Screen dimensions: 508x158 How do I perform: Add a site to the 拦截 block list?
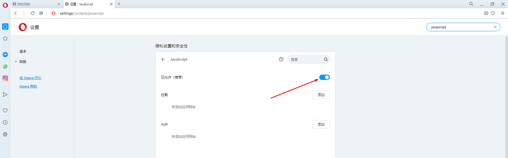pos(321,95)
